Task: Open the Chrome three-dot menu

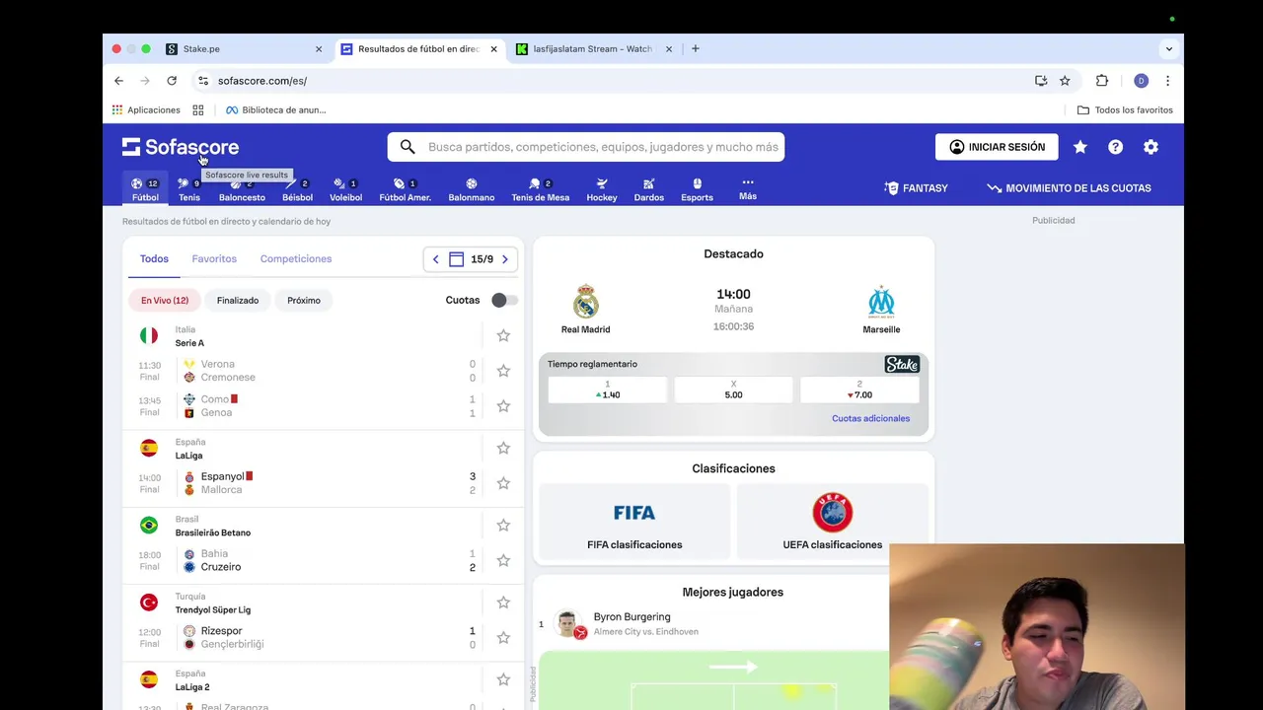Action: (x=1167, y=81)
